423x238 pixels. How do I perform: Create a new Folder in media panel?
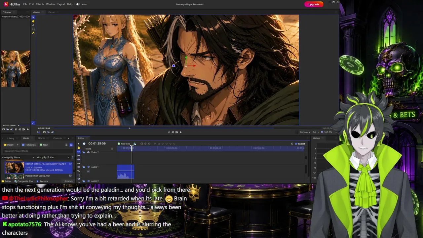pyautogui.click(x=6, y=181)
